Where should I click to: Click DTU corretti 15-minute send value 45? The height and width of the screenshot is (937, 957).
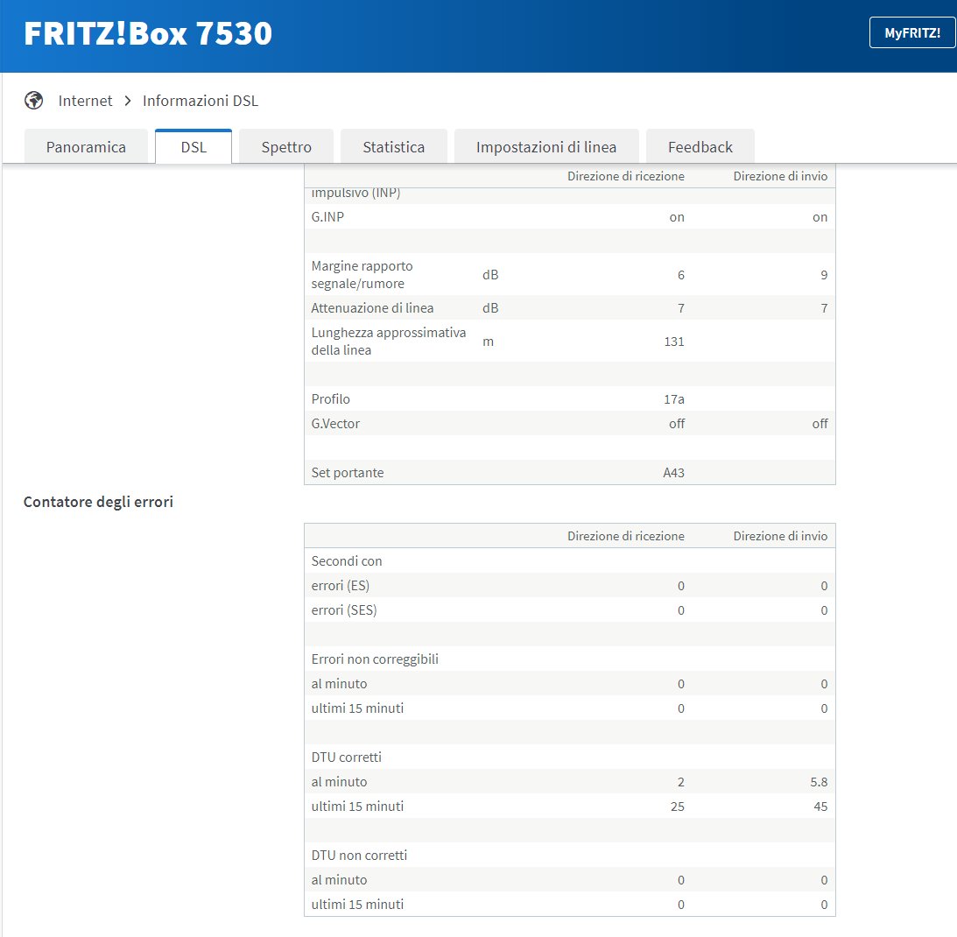[820, 807]
